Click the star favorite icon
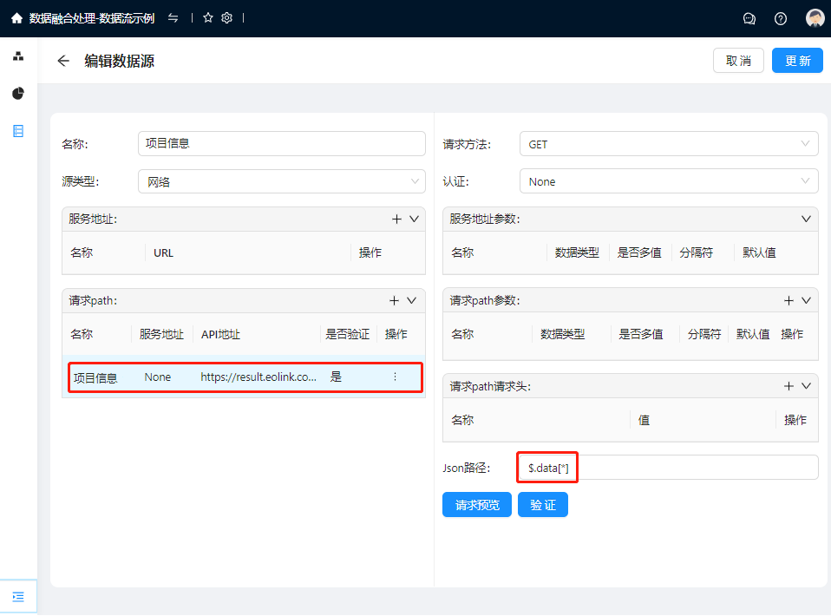831x616 pixels. point(208,18)
